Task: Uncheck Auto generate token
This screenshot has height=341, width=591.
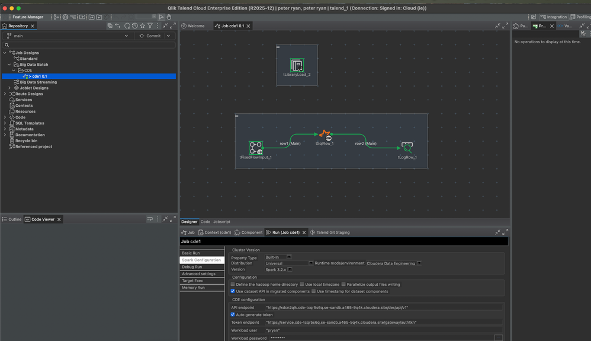Action: [233, 314]
